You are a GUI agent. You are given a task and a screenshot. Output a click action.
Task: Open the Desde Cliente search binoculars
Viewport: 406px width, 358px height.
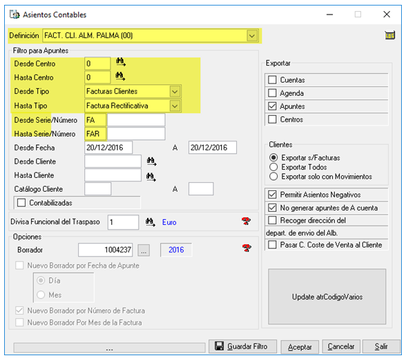[x=151, y=161]
